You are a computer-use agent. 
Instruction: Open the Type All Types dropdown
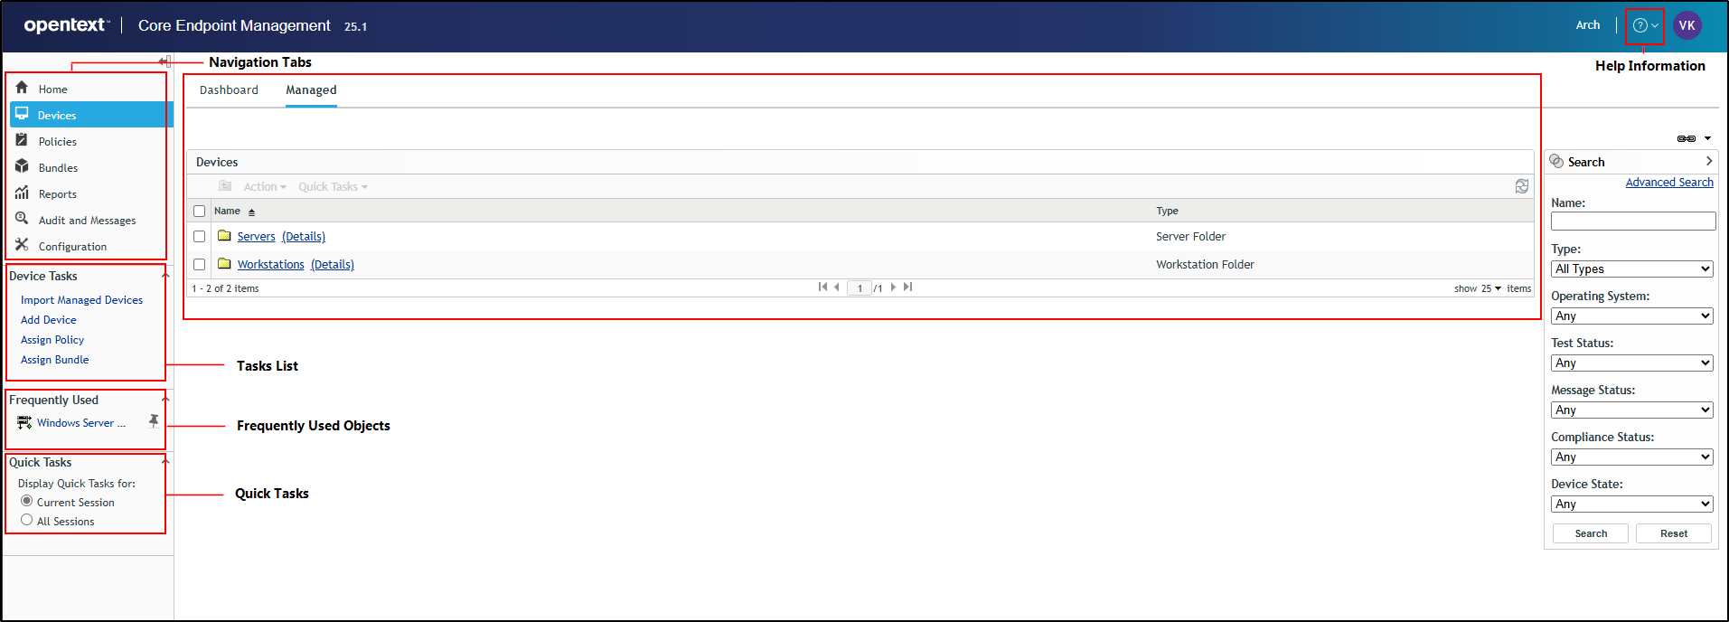(x=1632, y=269)
